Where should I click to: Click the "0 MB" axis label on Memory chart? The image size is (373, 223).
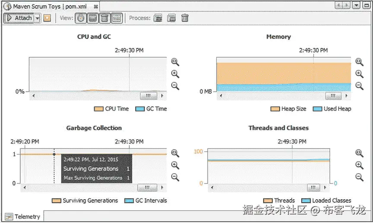(x=206, y=92)
